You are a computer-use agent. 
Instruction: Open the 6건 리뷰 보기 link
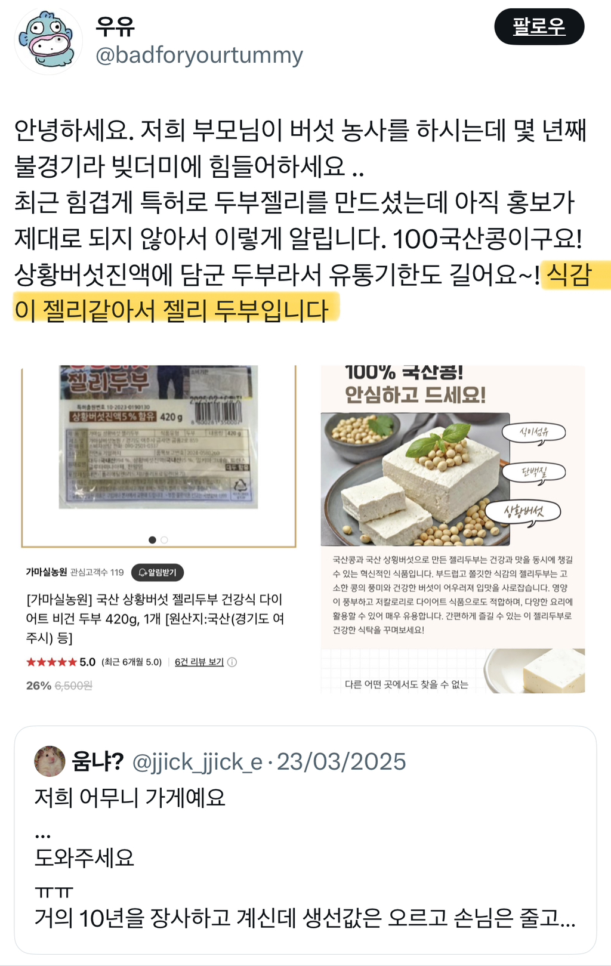pyautogui.click(x=199, y=662)
